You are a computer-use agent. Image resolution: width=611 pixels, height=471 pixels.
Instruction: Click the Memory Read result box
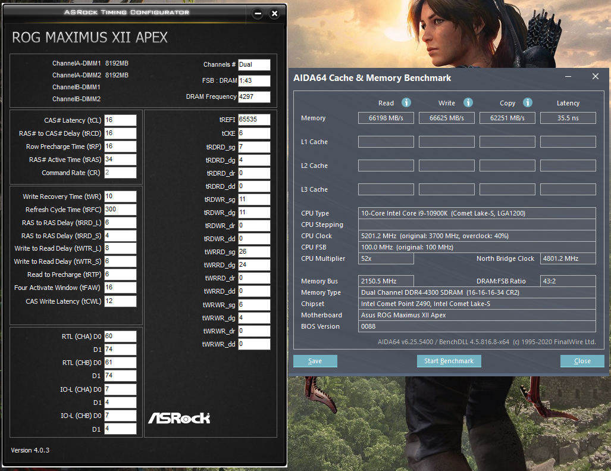tap(386, 118)
